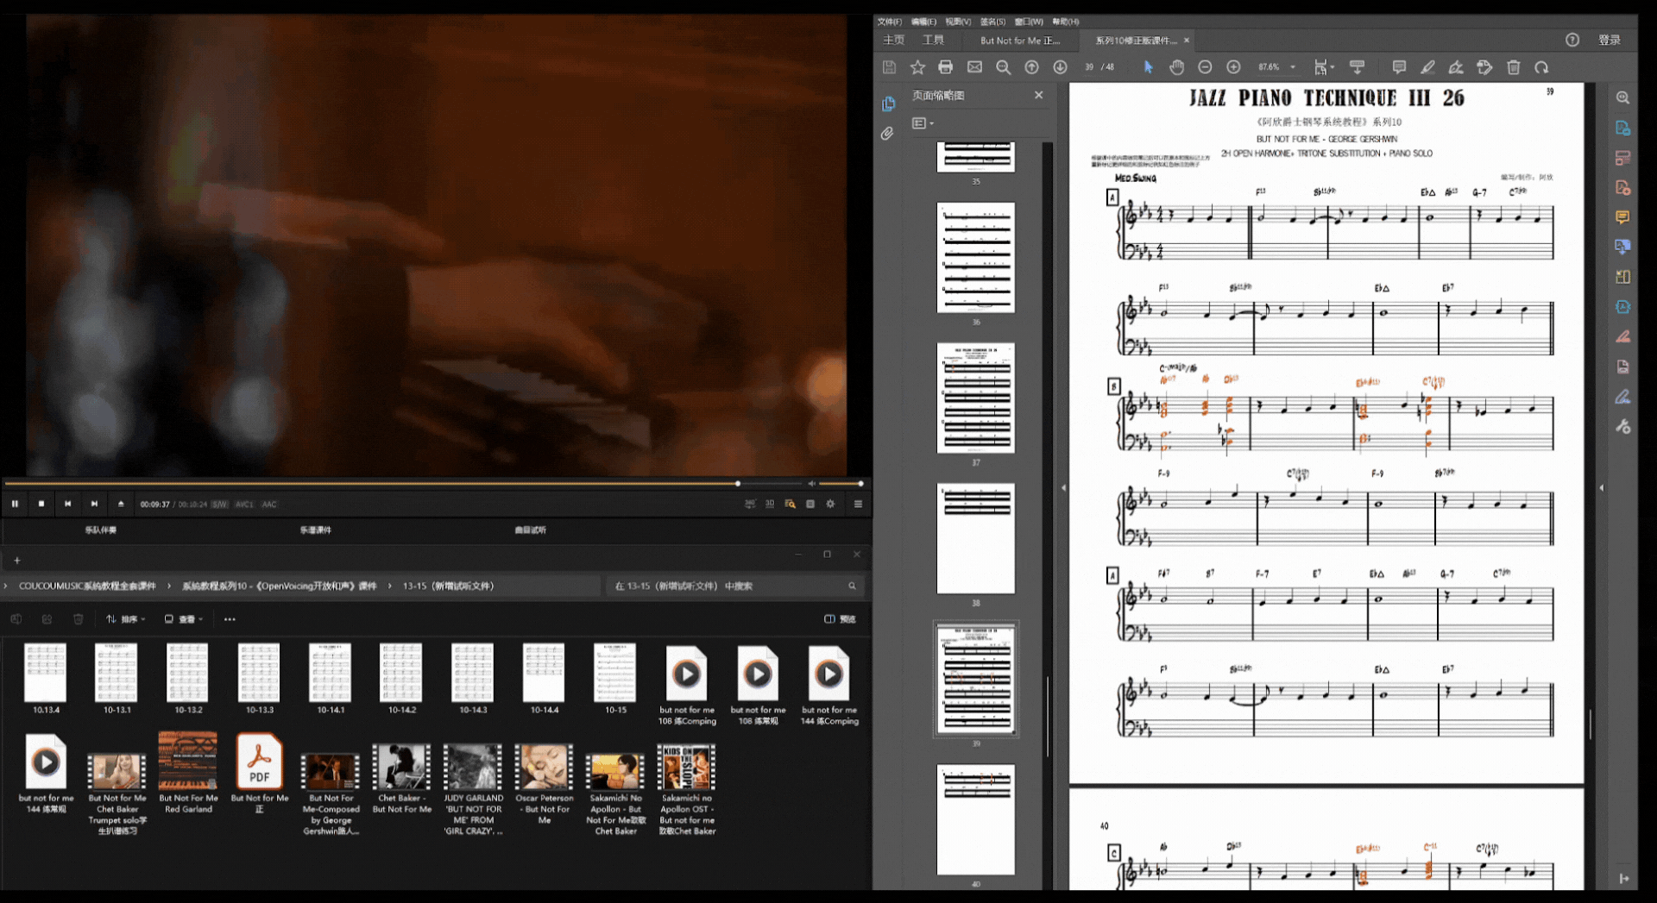Adjust the media player volume slider
The width and height of the screenshot is (1657, 903).
click(840, 484)
